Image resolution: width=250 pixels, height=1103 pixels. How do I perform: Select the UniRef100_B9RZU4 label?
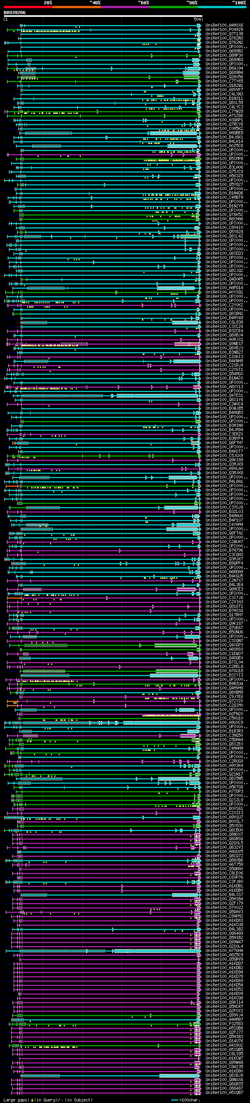pos(224,684)
